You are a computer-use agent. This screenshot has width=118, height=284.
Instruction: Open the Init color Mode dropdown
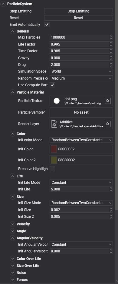click(81, 140)
